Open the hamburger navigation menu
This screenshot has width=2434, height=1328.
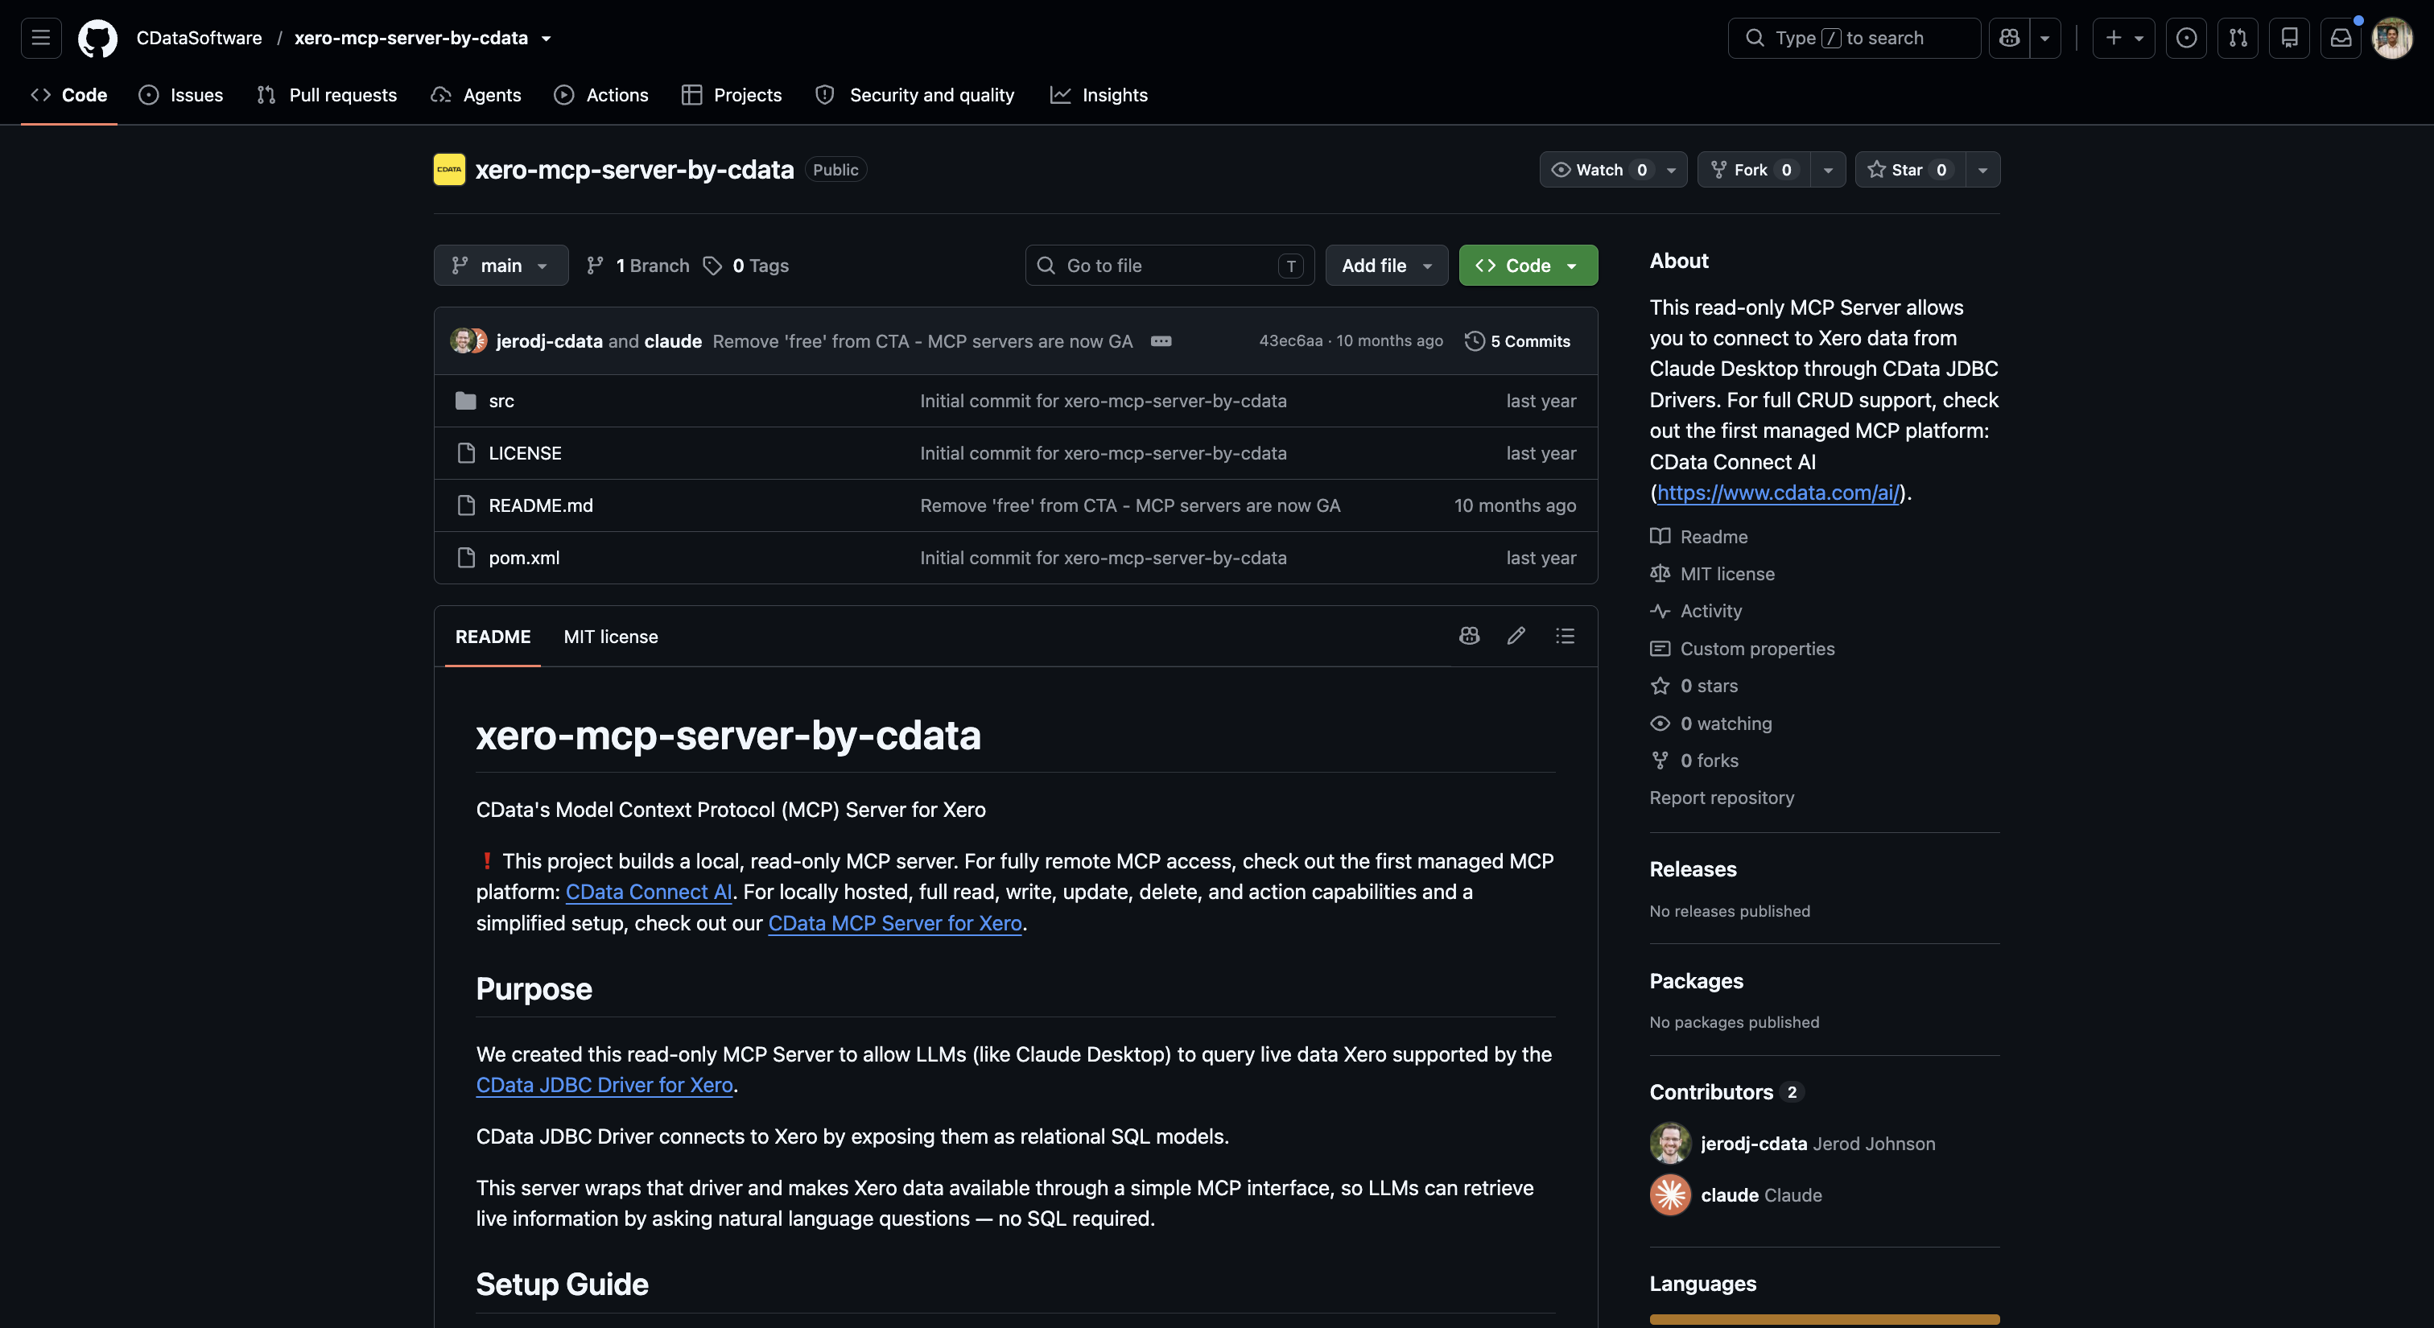(40, 38)
